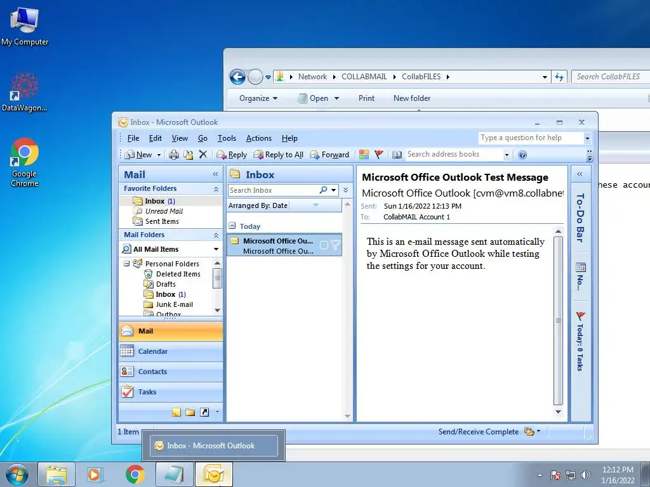Switch to the Calendar pane
Screen dimensions: 650x487
[171, 351]
